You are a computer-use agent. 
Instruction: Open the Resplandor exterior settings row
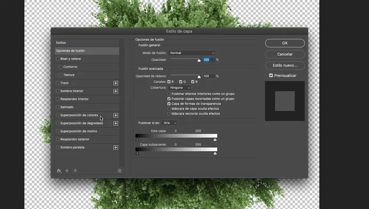87,139
